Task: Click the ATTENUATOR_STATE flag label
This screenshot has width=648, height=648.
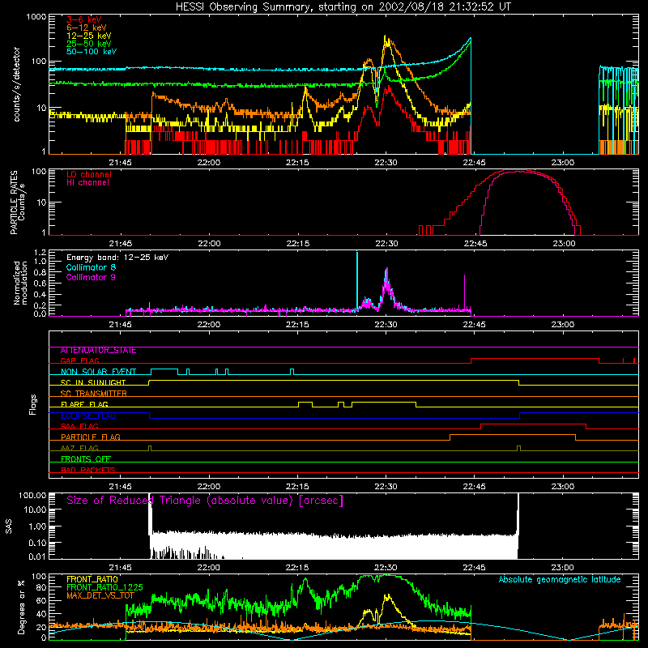Action: [x=98, y=351]
